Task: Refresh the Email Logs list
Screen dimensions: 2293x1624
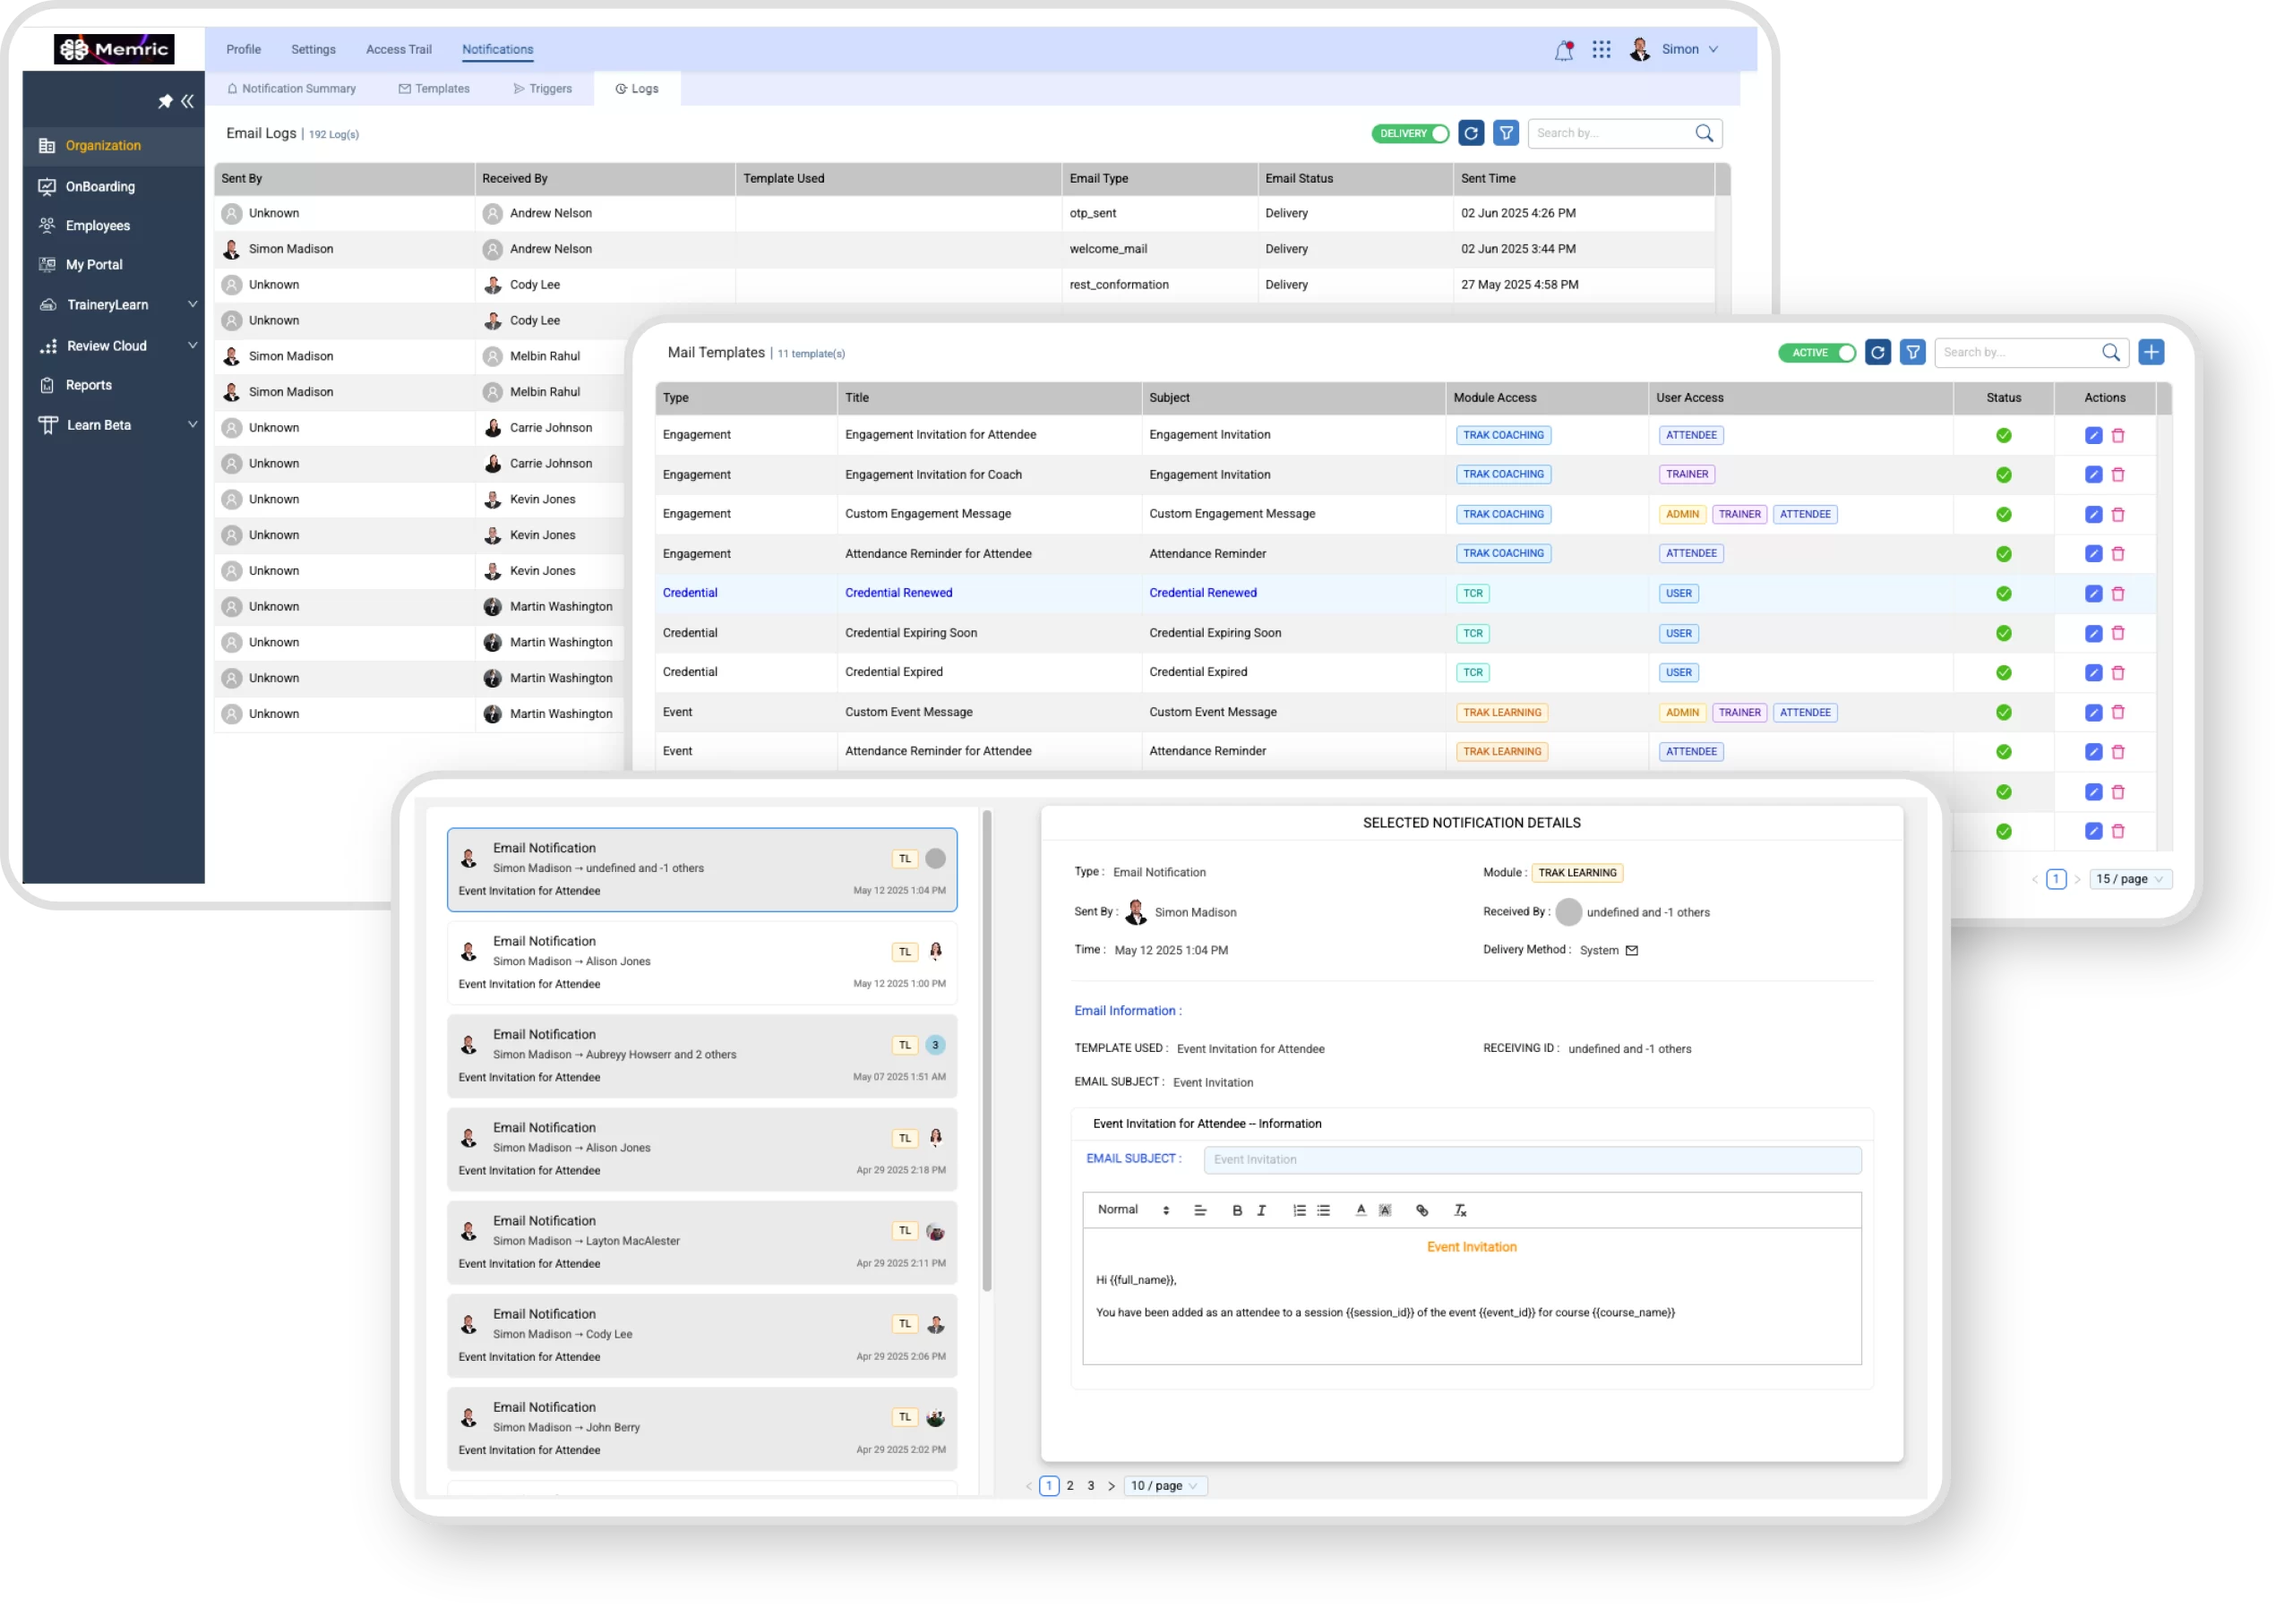Action: pyautogui.click(x=1471, y=133)
